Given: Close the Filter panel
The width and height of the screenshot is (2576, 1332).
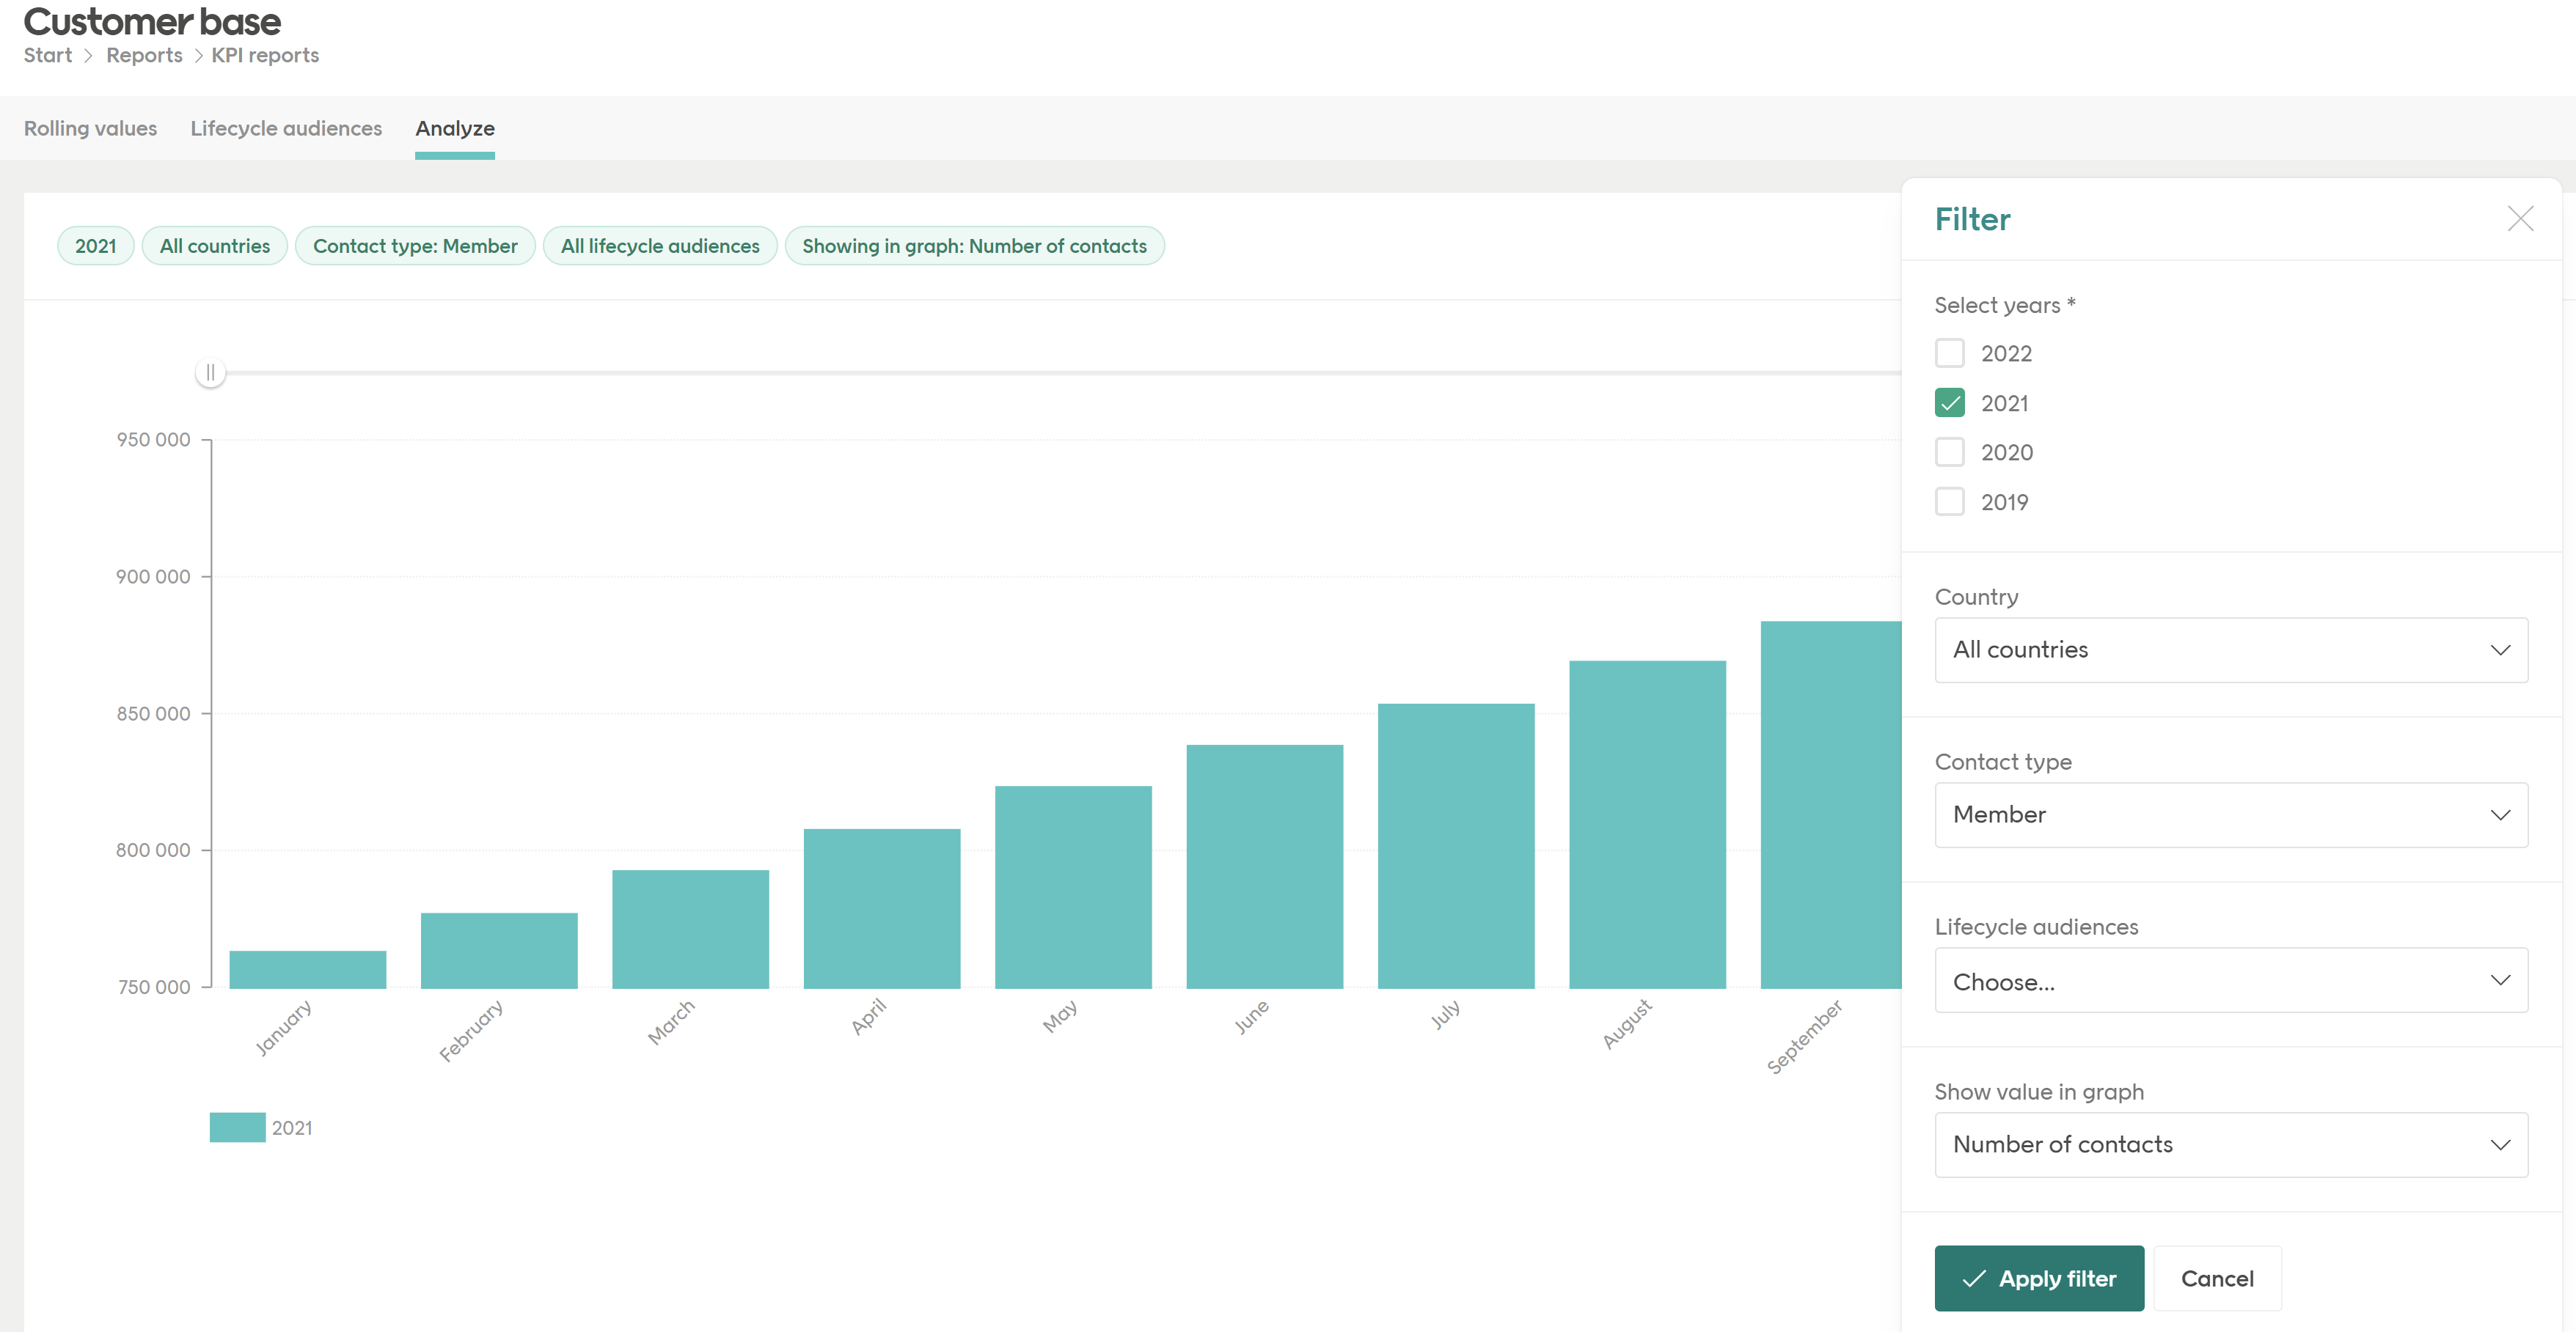Looking at the screenshot, I should pos(2521,218).
